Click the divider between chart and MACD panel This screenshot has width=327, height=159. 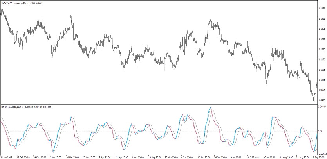[157, 105]
